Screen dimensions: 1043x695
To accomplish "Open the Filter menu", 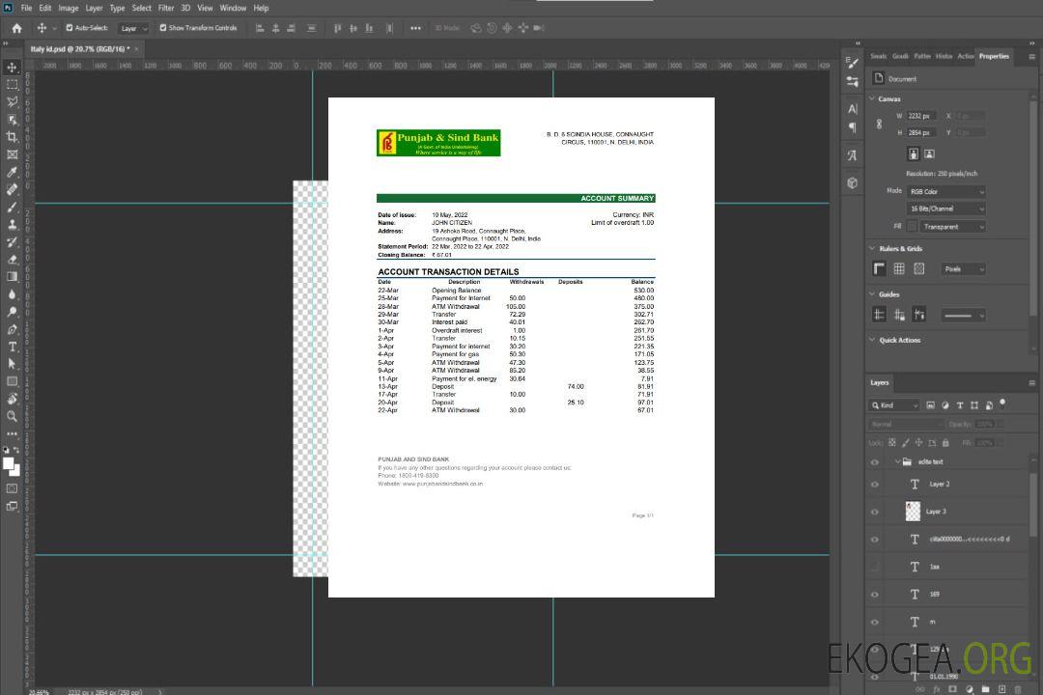I will tap(166, 8).
